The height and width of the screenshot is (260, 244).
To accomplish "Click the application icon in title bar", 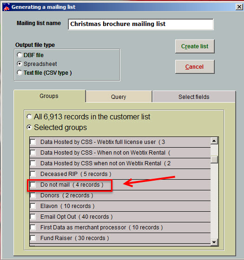I will coord(7,7).
